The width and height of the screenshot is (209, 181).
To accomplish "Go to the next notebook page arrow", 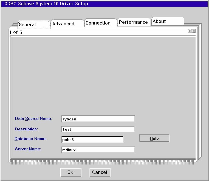I will click(194, 31).
